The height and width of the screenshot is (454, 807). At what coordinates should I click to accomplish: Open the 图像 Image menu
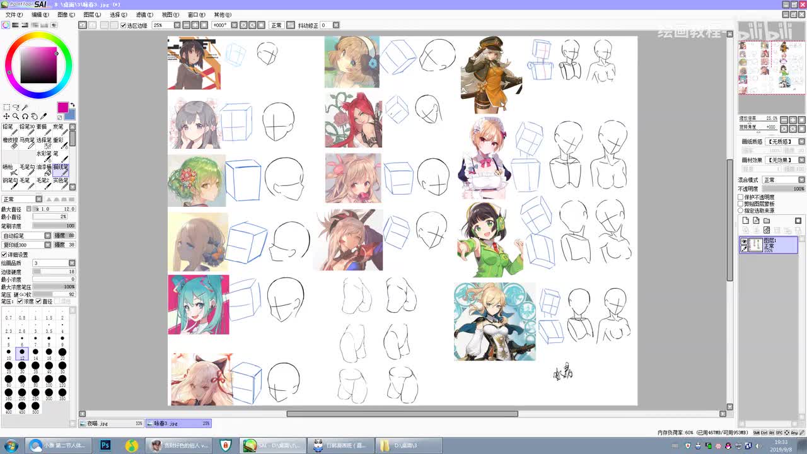pyautogui.click(x=66, y=15)
